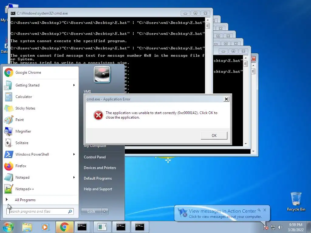Open Control Panel from Start menu

click(x=95, y=157)
